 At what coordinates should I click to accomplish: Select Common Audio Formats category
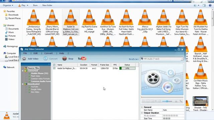click(41, 81)
